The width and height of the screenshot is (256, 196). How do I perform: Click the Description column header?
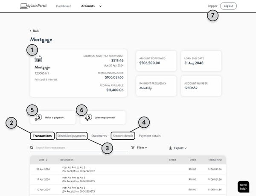(67, 160)
